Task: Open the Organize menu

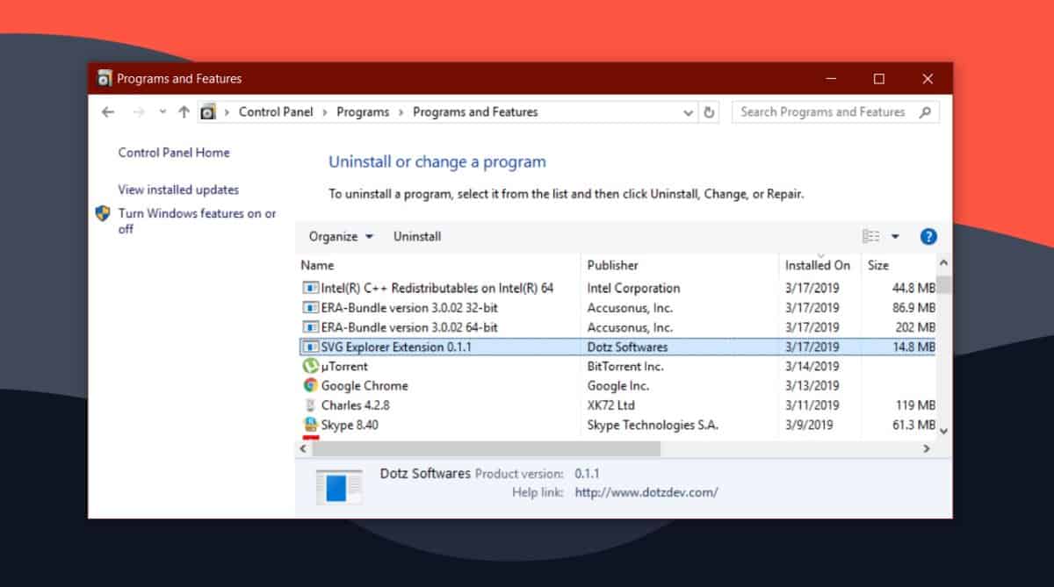Action: point(341,236)
